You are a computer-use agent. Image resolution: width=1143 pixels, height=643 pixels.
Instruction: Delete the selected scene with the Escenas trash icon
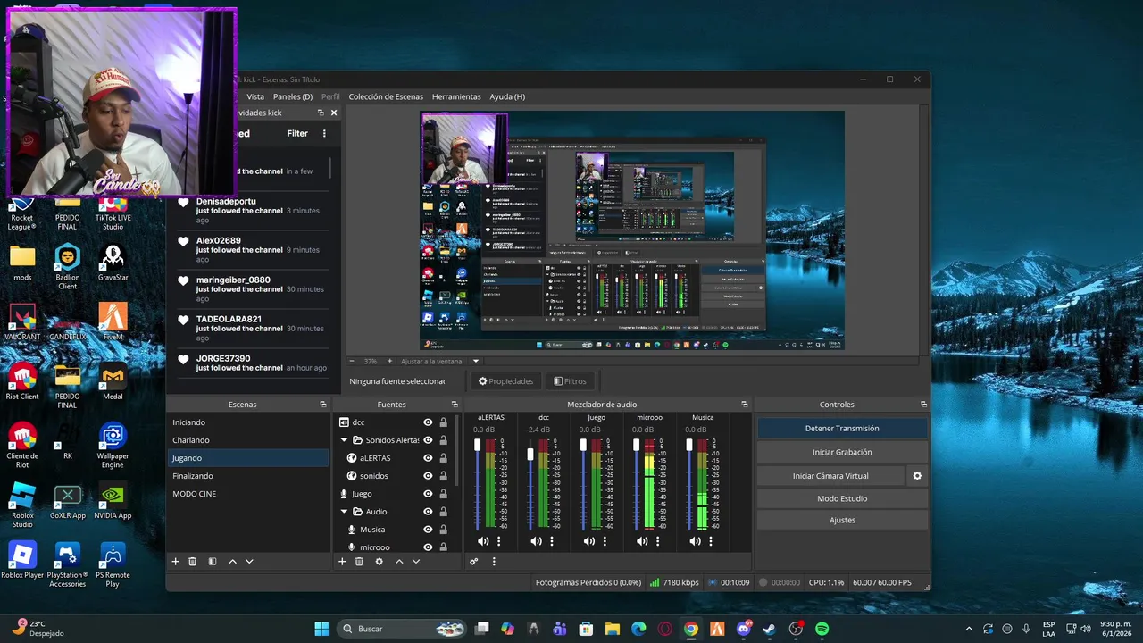click(192, 562)
